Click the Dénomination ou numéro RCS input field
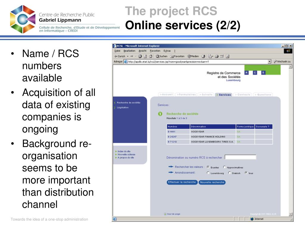Image resolution: width=305 pixels, height=228 pixels. pyautogui.click(x=240, y=157)
